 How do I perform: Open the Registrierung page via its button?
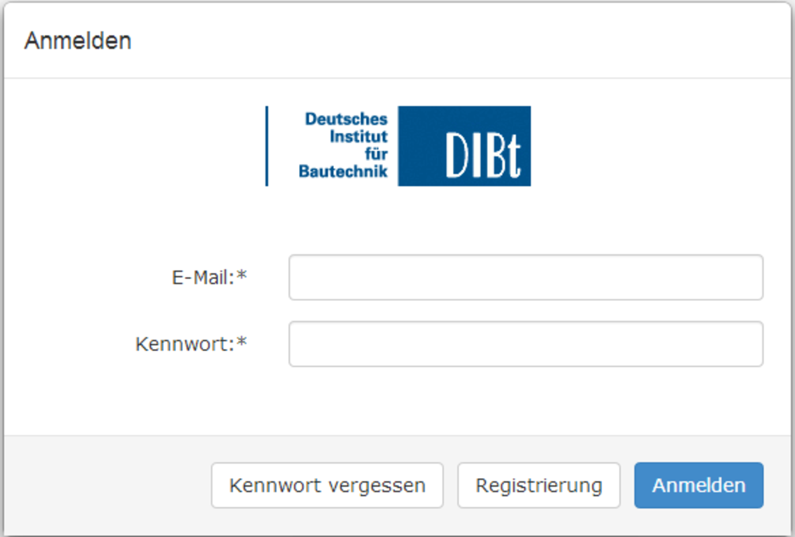[538, 485]
